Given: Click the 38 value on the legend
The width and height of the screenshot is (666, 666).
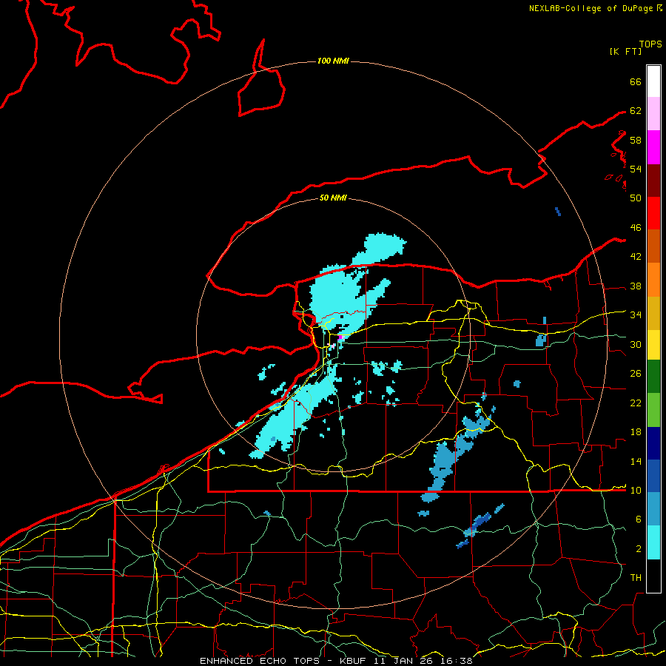Looking at the screenshot, I should [636, 286].
